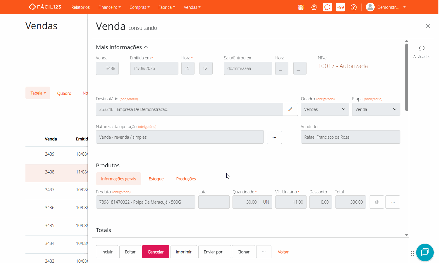This screenshot has height=263, width=439.
Task: Click the Incluir button
Action: click(107, 252)
